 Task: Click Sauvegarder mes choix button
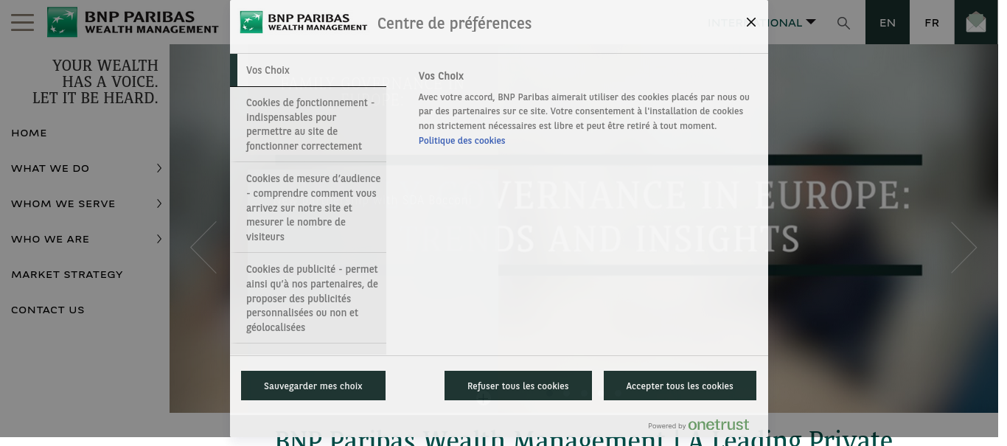point(313,386)
